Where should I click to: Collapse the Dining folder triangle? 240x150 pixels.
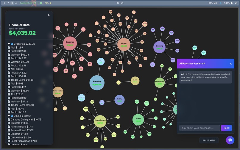pos(9,116)
